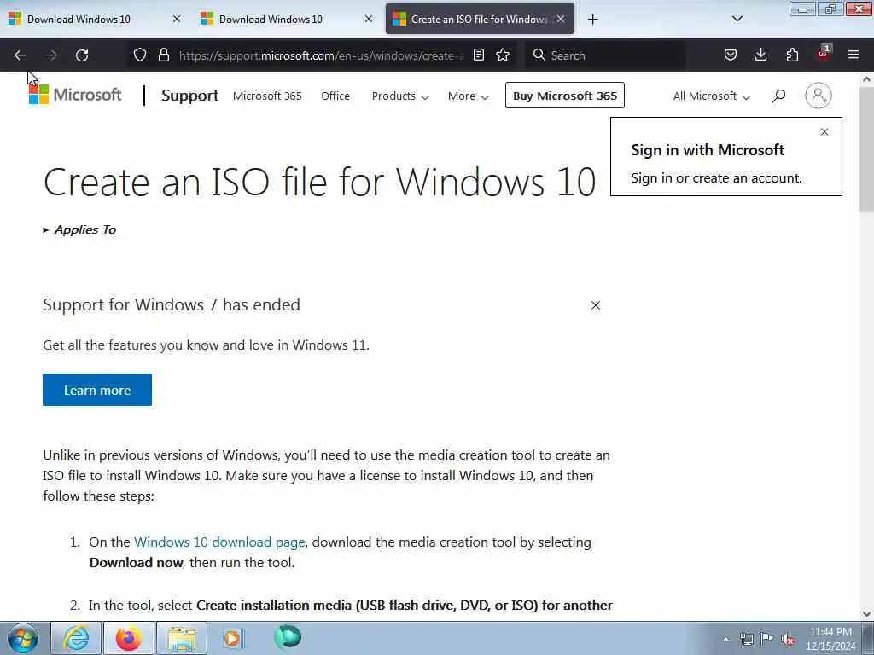Click the Sign in with Microsoft heading

pyautogui.click(x=708, y=150)
